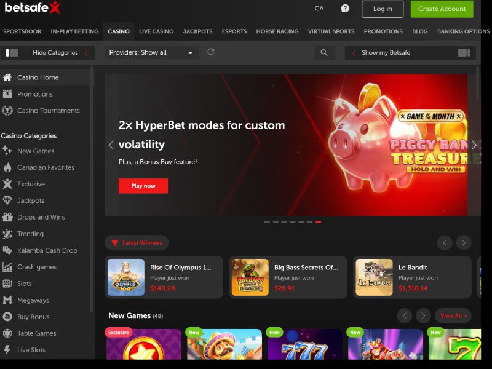Screen dimensions: 492x369
Task: Open the Esports tab
Action: pyautogui.click(x=234, y=31)
